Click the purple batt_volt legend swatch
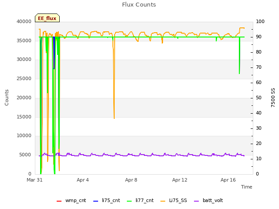The height and width of the screenshot is (209, 279). pos(197,201)
